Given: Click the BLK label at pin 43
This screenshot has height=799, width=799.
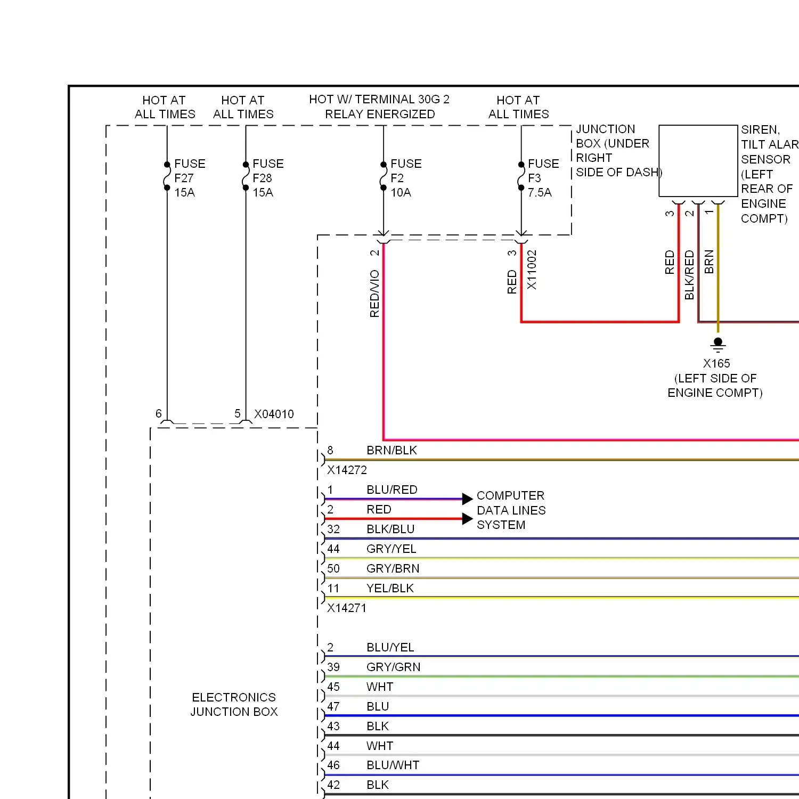Looking at the screenshot, I should point(378,726).
